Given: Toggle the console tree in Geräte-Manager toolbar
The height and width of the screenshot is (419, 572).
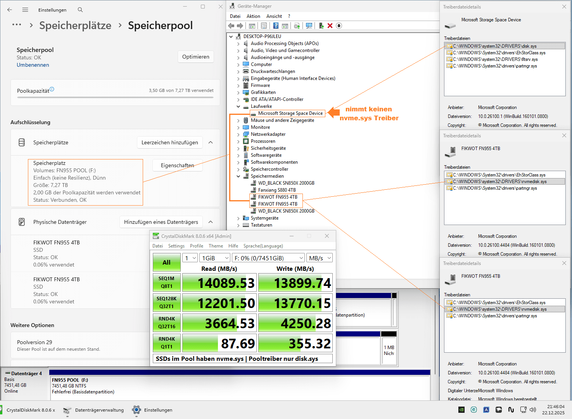Looking at the screenshot, I should pyautogui.click(x=252, y=26).
